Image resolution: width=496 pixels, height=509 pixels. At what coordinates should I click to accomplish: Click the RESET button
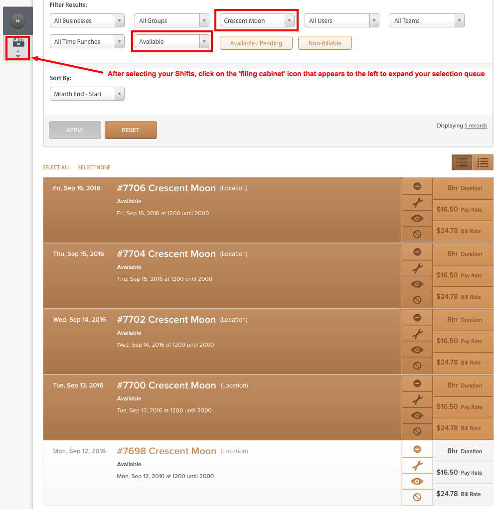point(131,130)
